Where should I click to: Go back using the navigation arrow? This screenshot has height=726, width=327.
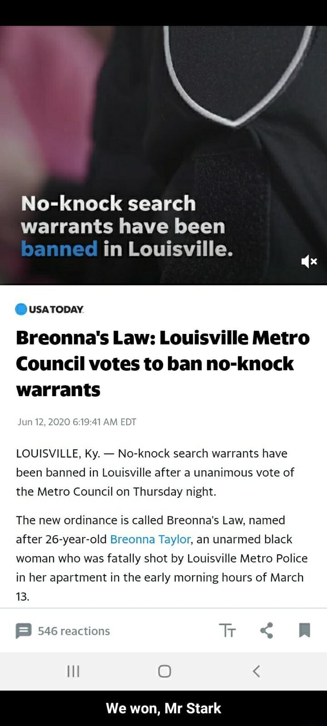point(256,671)
